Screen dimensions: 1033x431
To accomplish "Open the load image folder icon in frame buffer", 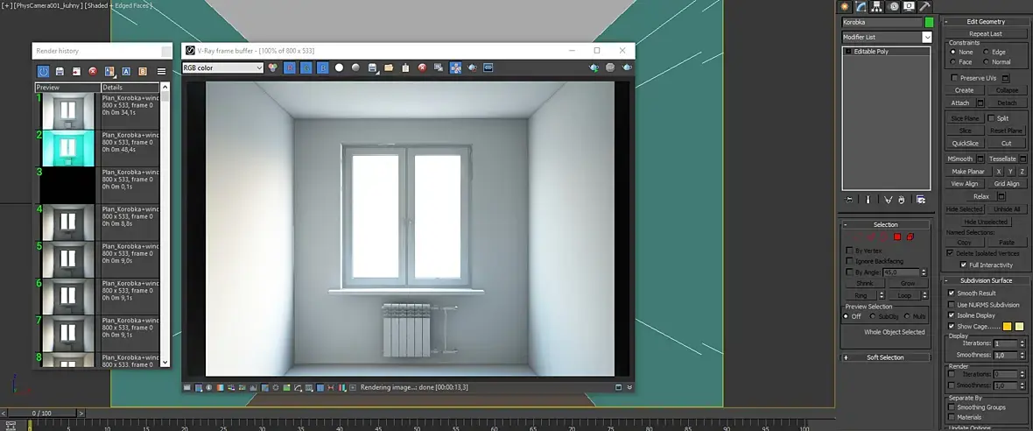I will click(x=389, y=67).
